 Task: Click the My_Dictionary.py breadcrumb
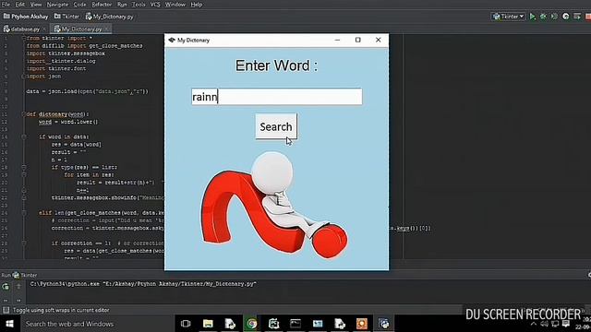[x=109, y=17]
